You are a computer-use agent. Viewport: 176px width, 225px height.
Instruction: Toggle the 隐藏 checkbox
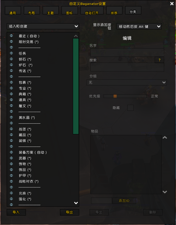coord(130,108)
